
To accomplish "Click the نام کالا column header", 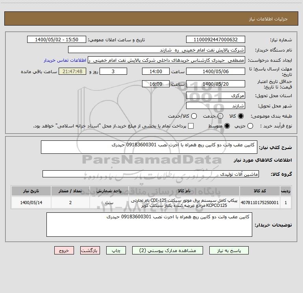I will 184,191.
